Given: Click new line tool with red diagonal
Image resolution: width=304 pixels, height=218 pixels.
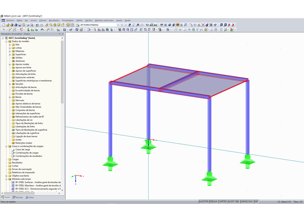Looking at the screenshot, I should click(x=10, y=30).
